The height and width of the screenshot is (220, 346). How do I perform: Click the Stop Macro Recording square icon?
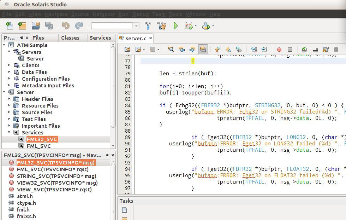(x=290, y=50)
